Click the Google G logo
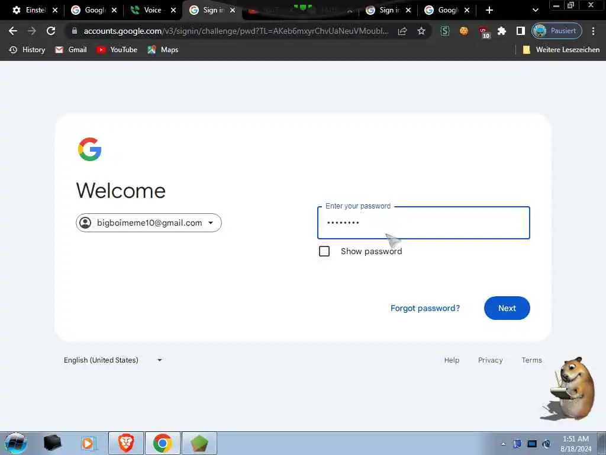Viewport: 606px width, 455px height. click(90, 149)
